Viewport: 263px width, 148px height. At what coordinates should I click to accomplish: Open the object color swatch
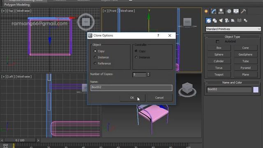click(x=256, y=90)
